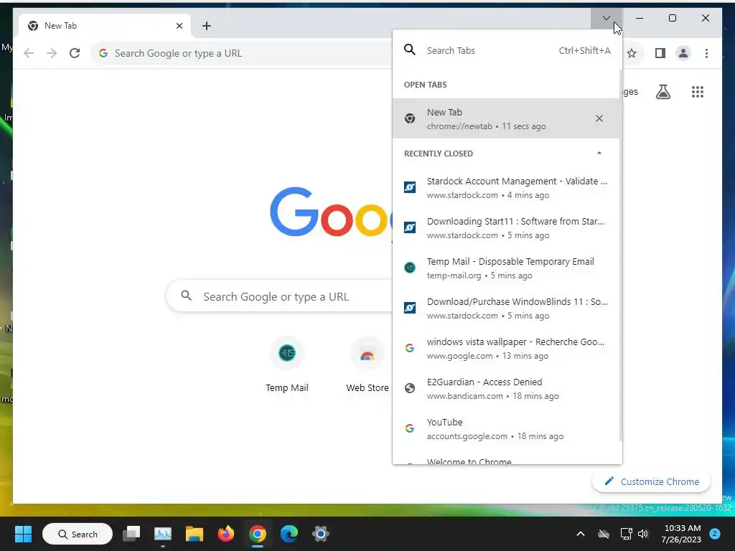Launch Firefox from taskbar
The image size is (735, 551).
tap(226, 534)
